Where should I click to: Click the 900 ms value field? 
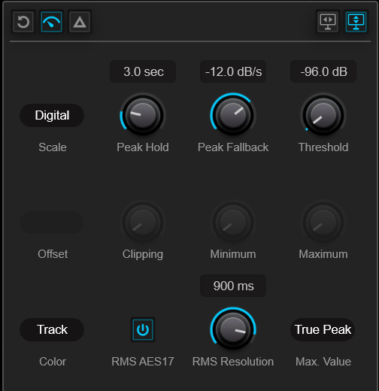click(x=233, y=286)
